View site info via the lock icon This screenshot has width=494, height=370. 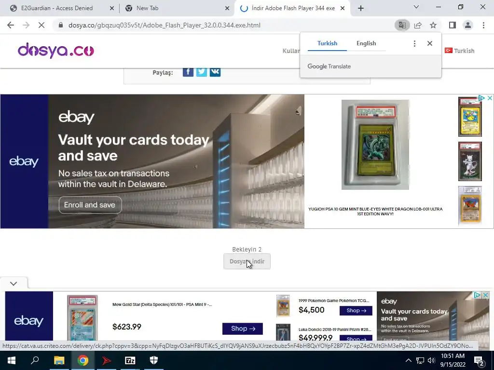pyautogui.click(x=61, y=25)
